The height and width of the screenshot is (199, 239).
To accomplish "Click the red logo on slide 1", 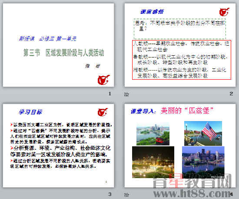I will click(103, 80).
